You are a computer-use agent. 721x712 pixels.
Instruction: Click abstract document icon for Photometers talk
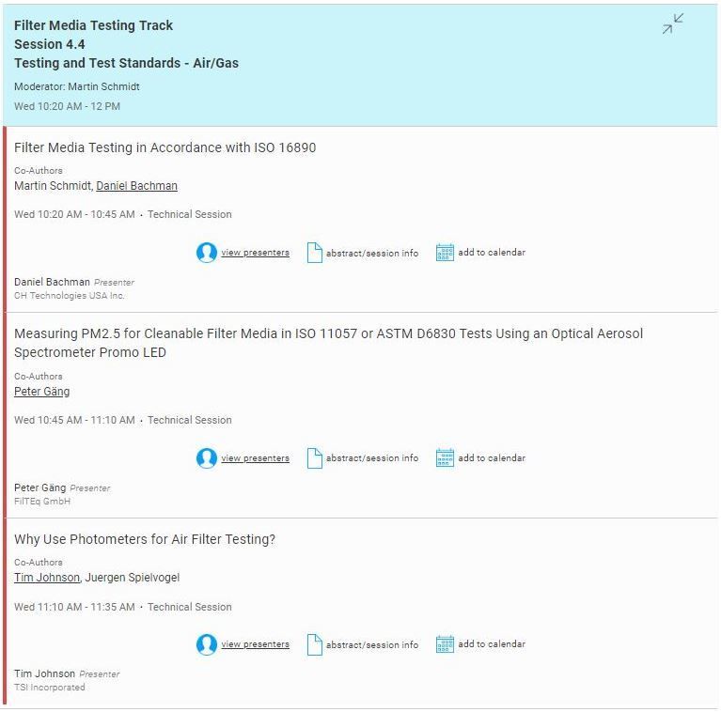click(x=315, y=644)
